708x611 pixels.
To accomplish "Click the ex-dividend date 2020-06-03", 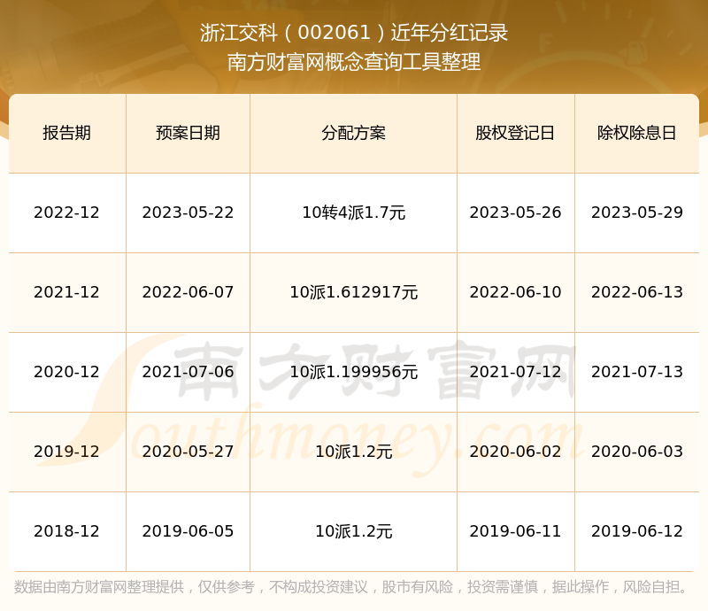I will pyautogui.click(x=636, y=451).
